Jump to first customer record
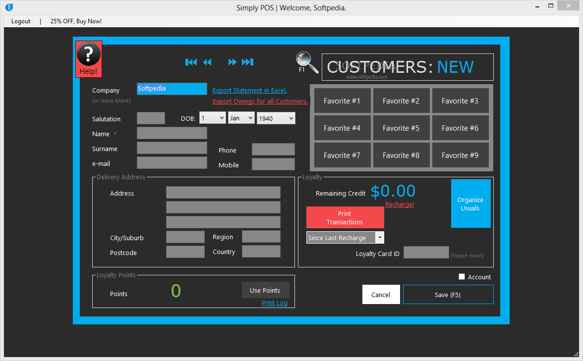This screenshot has height=361, width=583. [191, 62]
